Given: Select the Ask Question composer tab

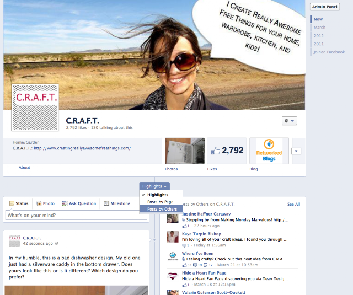Looking at the screenshot, I should pyautogui.click(x=79, y=203).
